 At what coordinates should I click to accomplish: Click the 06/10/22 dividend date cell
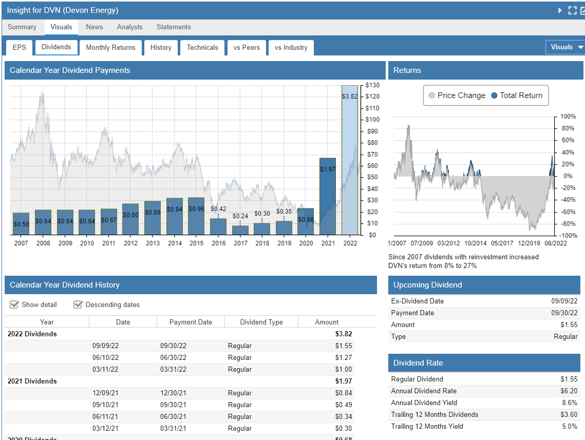coord(106,357)
